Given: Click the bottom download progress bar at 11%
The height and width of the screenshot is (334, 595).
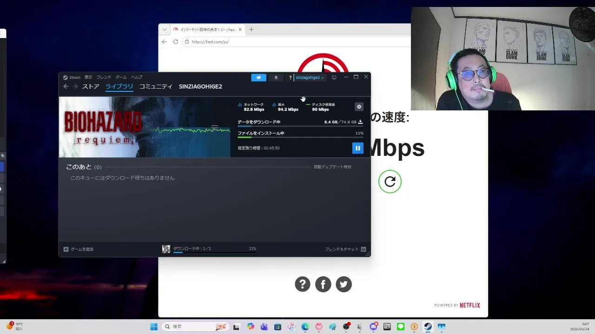Looking at the screenshot, I should pyautogui.click(x=214, y=253).
